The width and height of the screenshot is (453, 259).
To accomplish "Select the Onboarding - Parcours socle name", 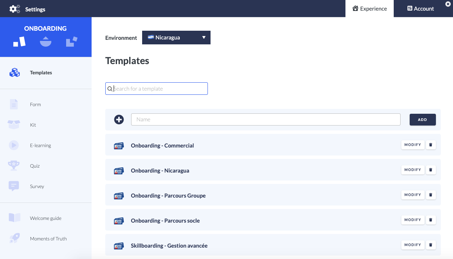I will pyautogui.click(x=165, y=221).
